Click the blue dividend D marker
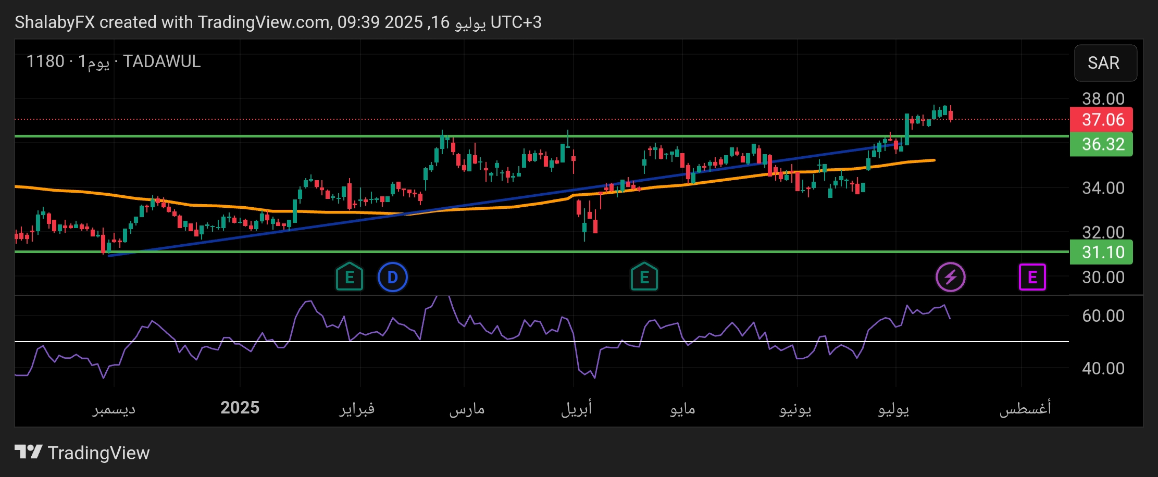The width and height of the screenshot is (1158, 477). [393, 278]
